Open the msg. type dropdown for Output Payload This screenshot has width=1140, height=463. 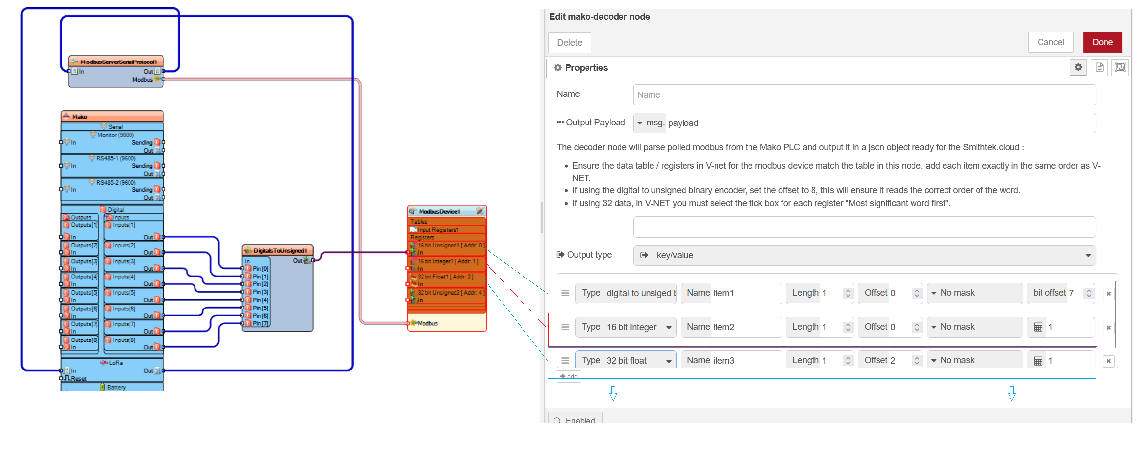pos(650,123)
